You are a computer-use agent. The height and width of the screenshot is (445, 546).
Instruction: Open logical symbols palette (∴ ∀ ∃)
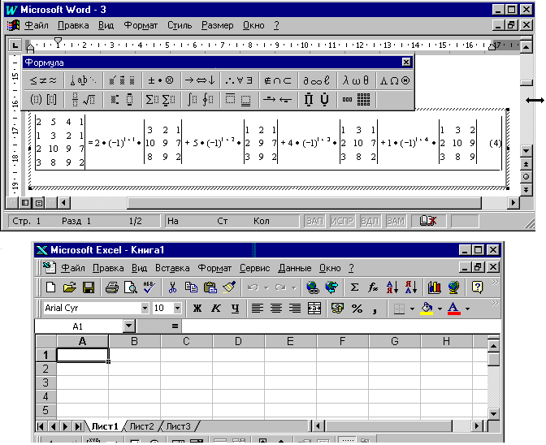(x=239, y=80)
